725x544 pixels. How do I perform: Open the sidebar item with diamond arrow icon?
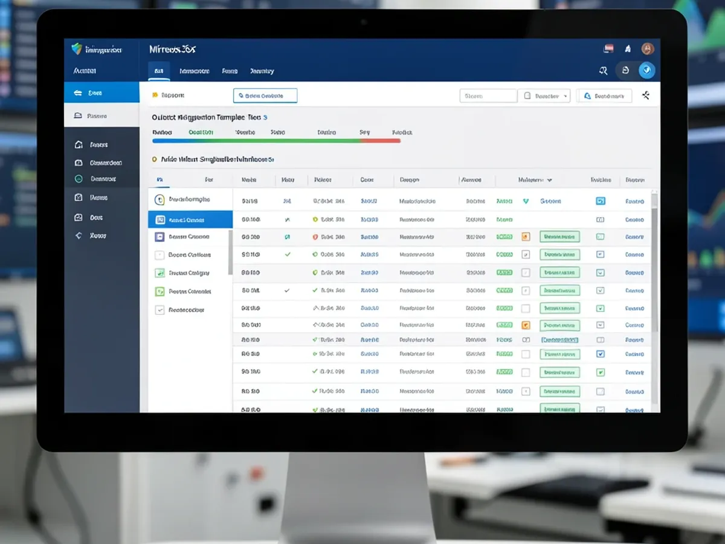tap(91, 236)
